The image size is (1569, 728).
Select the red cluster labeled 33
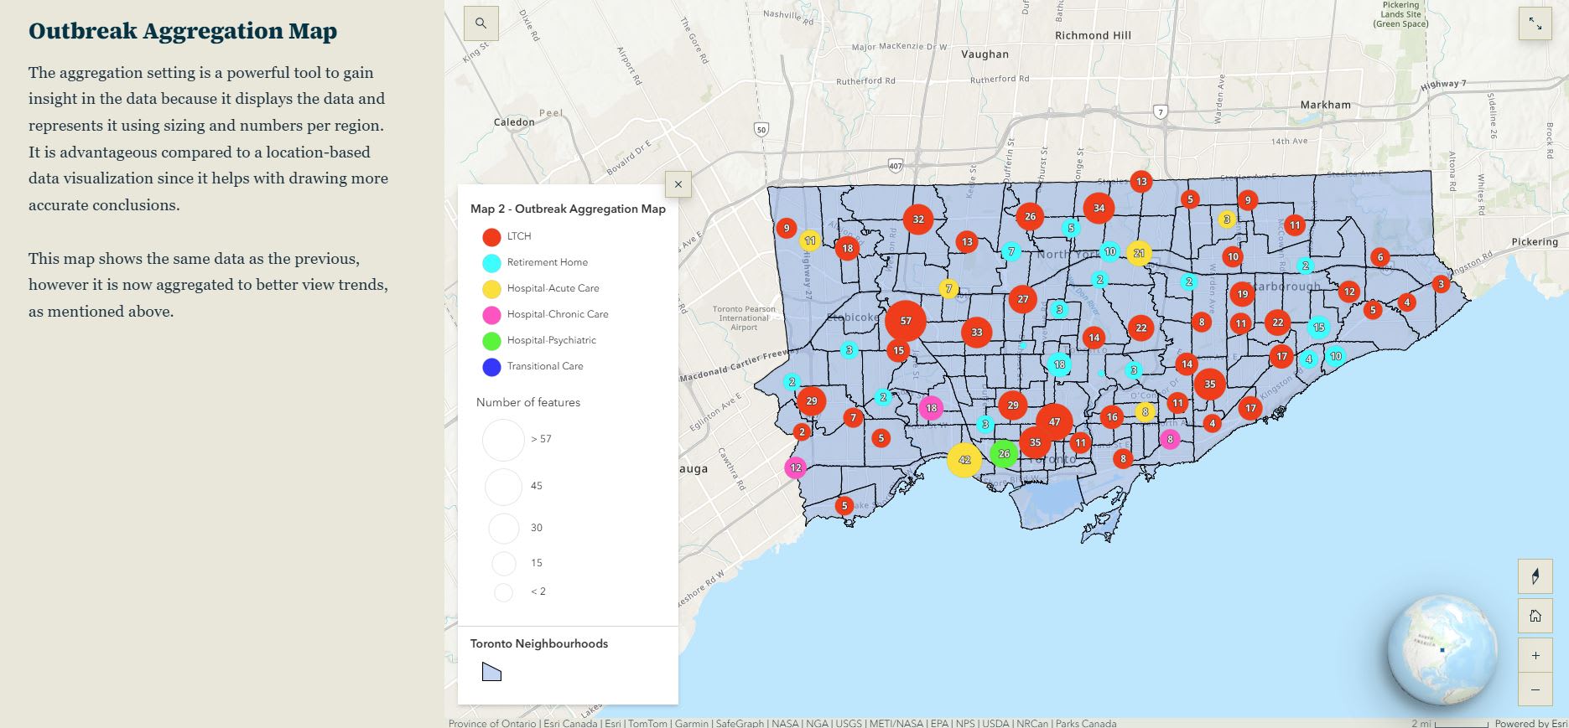pyautogui.click(x=977, y=333)
